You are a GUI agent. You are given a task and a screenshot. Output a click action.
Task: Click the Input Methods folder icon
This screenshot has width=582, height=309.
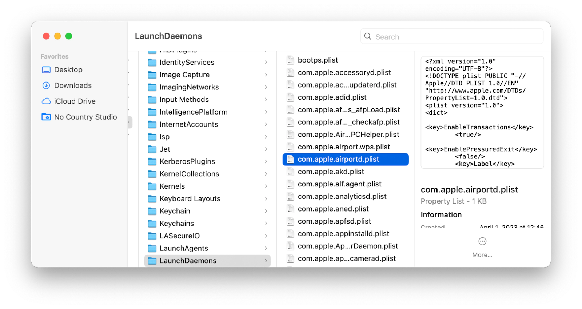tap(152, 100)
